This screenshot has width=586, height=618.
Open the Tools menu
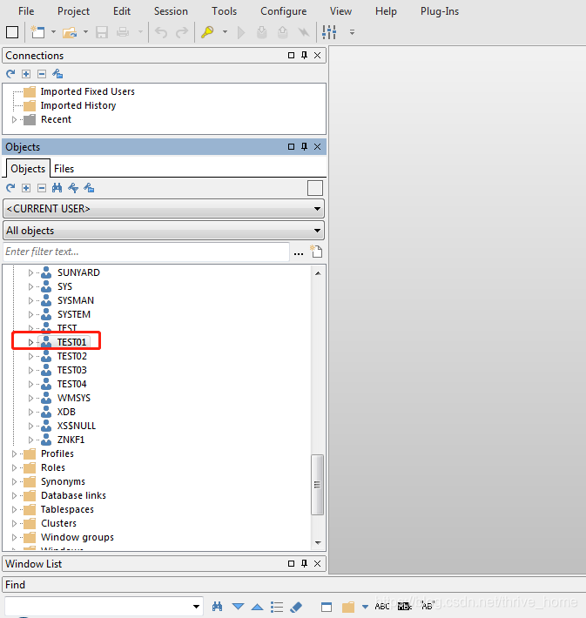click(224, 11)
